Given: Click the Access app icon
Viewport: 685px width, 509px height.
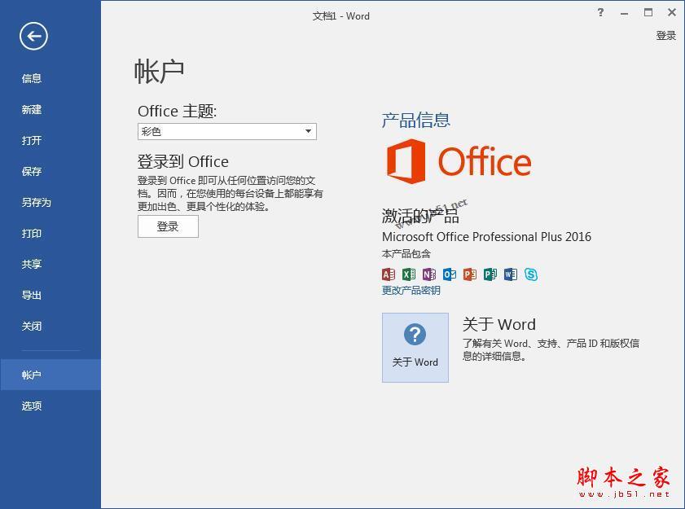Looking at the screenshot, I should click(389, 274).
